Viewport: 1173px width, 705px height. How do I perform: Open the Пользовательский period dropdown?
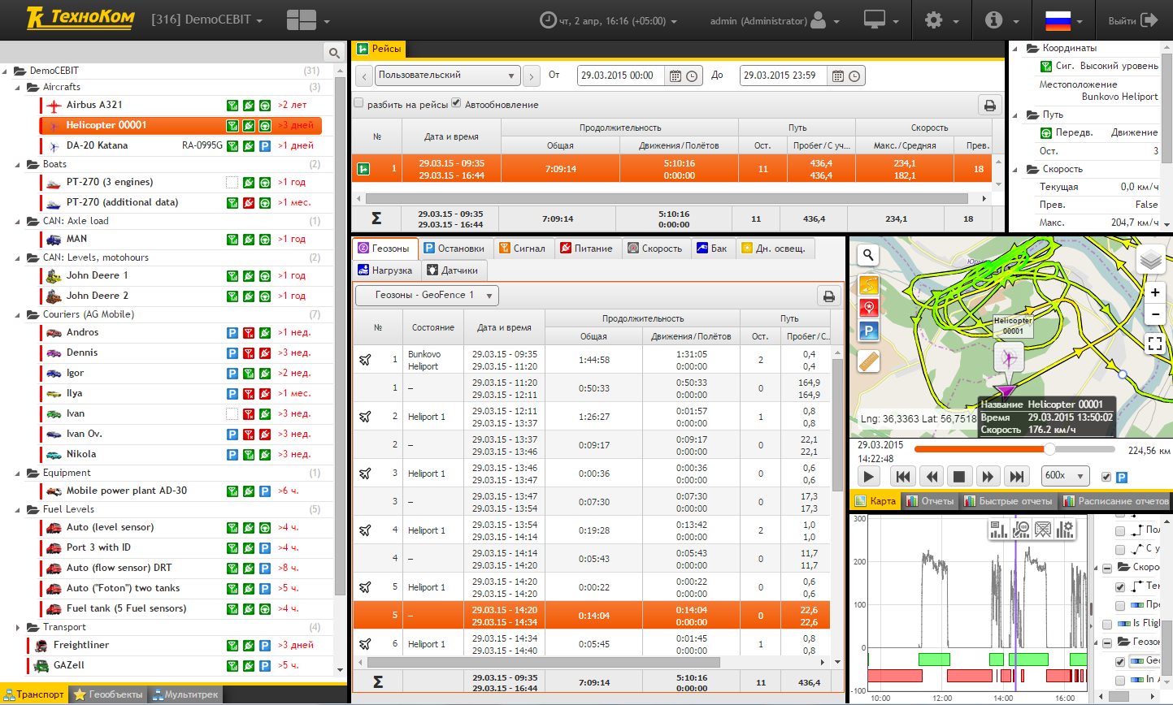[447, 76]
